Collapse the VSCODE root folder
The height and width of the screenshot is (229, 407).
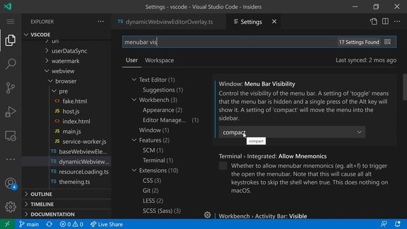coord(26,34)
